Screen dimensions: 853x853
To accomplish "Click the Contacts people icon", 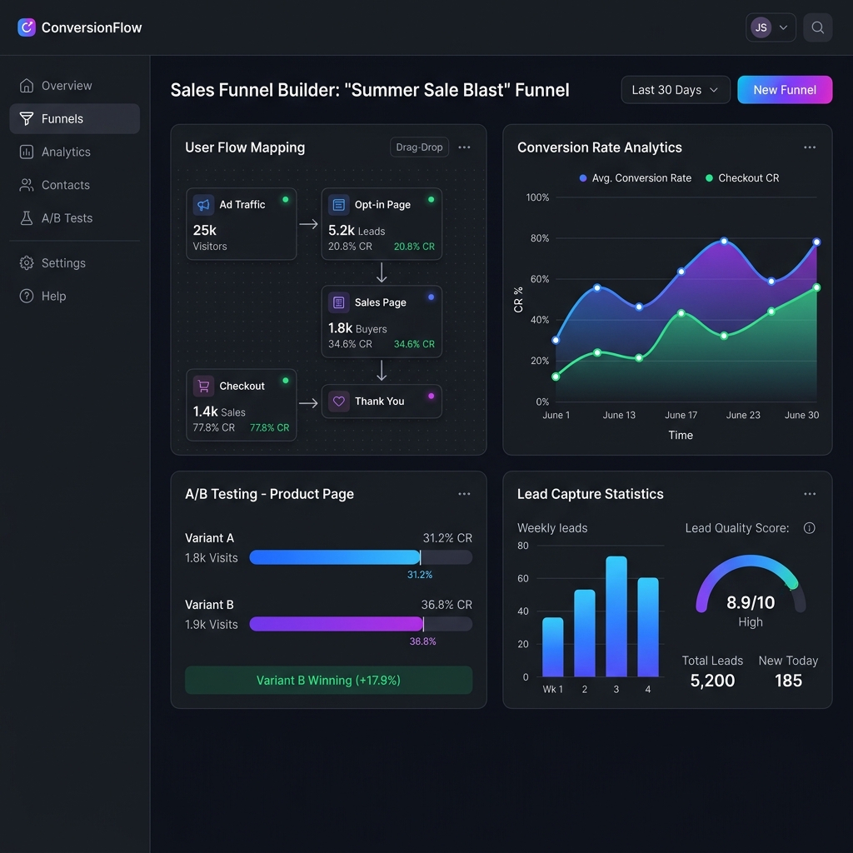I will (26, 185).
